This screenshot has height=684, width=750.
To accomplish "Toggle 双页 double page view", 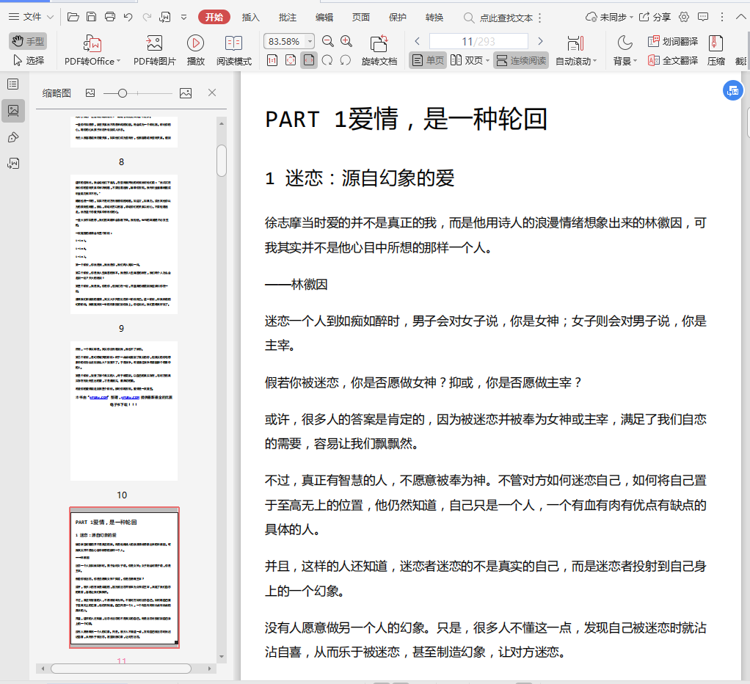I will [467, 60].
